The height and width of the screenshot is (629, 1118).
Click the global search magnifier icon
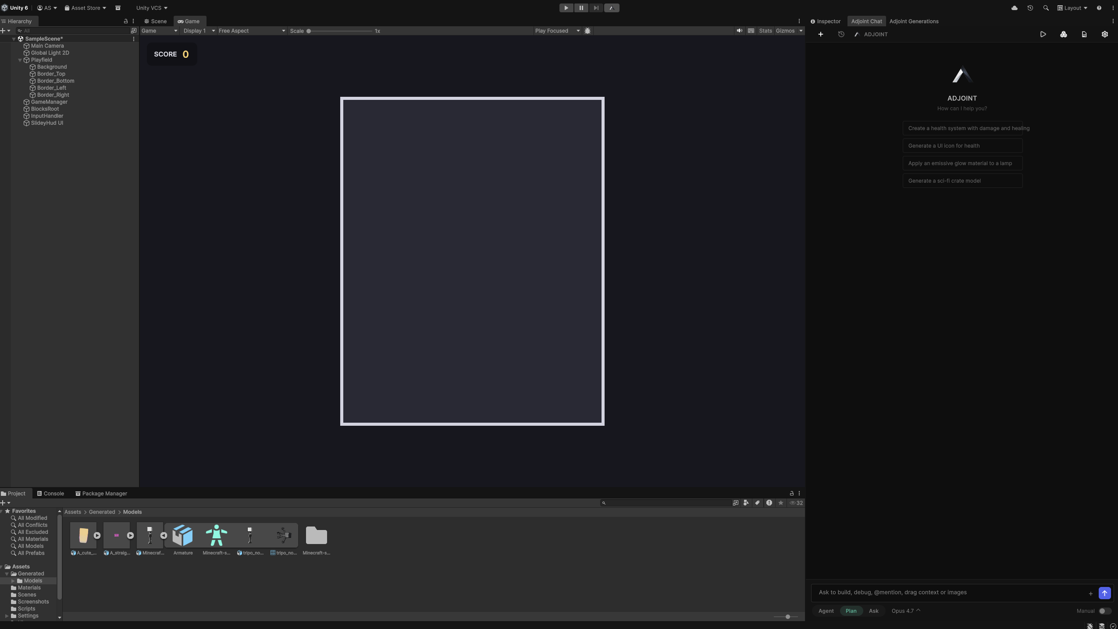pos(1046,8)
